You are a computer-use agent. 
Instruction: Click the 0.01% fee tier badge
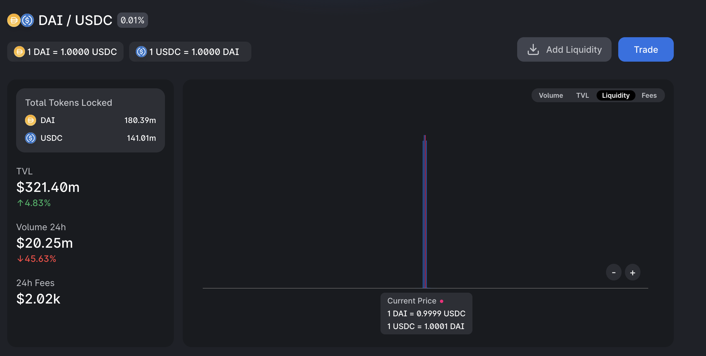click(x=132, y=20)
